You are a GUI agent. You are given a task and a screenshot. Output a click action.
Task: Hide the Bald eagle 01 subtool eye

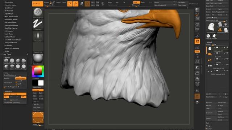coord(227,47)
